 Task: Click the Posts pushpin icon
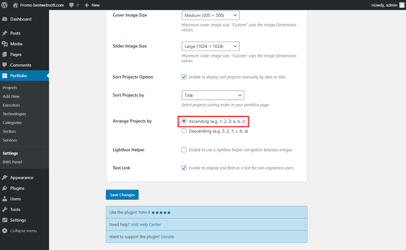[x=5, y=33]
